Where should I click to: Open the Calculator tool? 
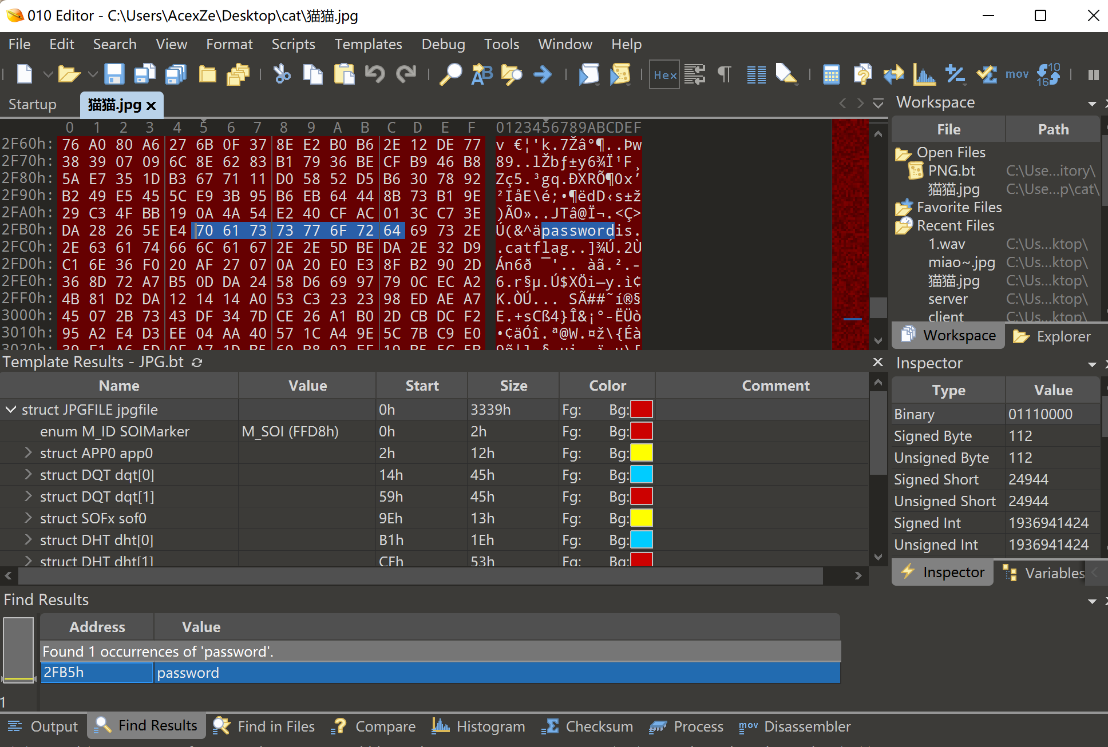[831, 74]
